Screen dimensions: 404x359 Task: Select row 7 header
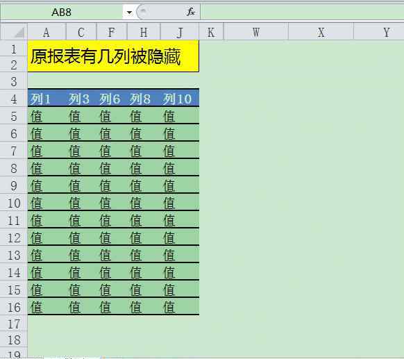(14, 151)
